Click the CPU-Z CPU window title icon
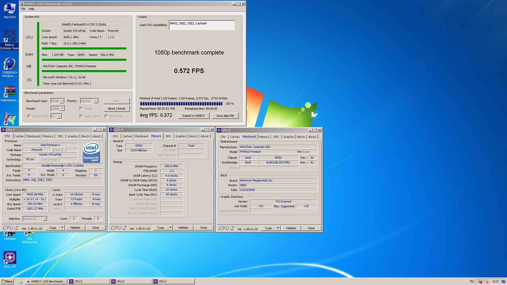 3,130
